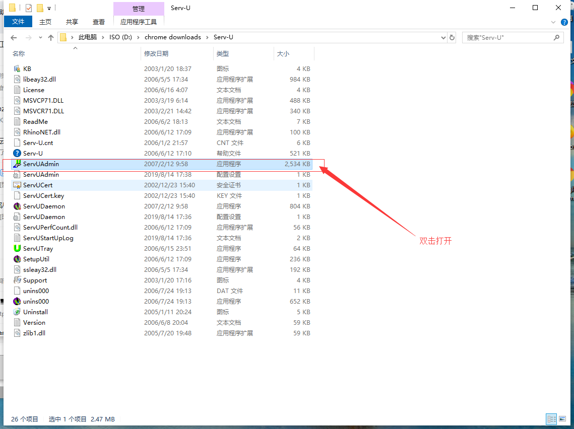Open the recent locations dropdown arrow

pyautogui.click(x=40, y=37)
